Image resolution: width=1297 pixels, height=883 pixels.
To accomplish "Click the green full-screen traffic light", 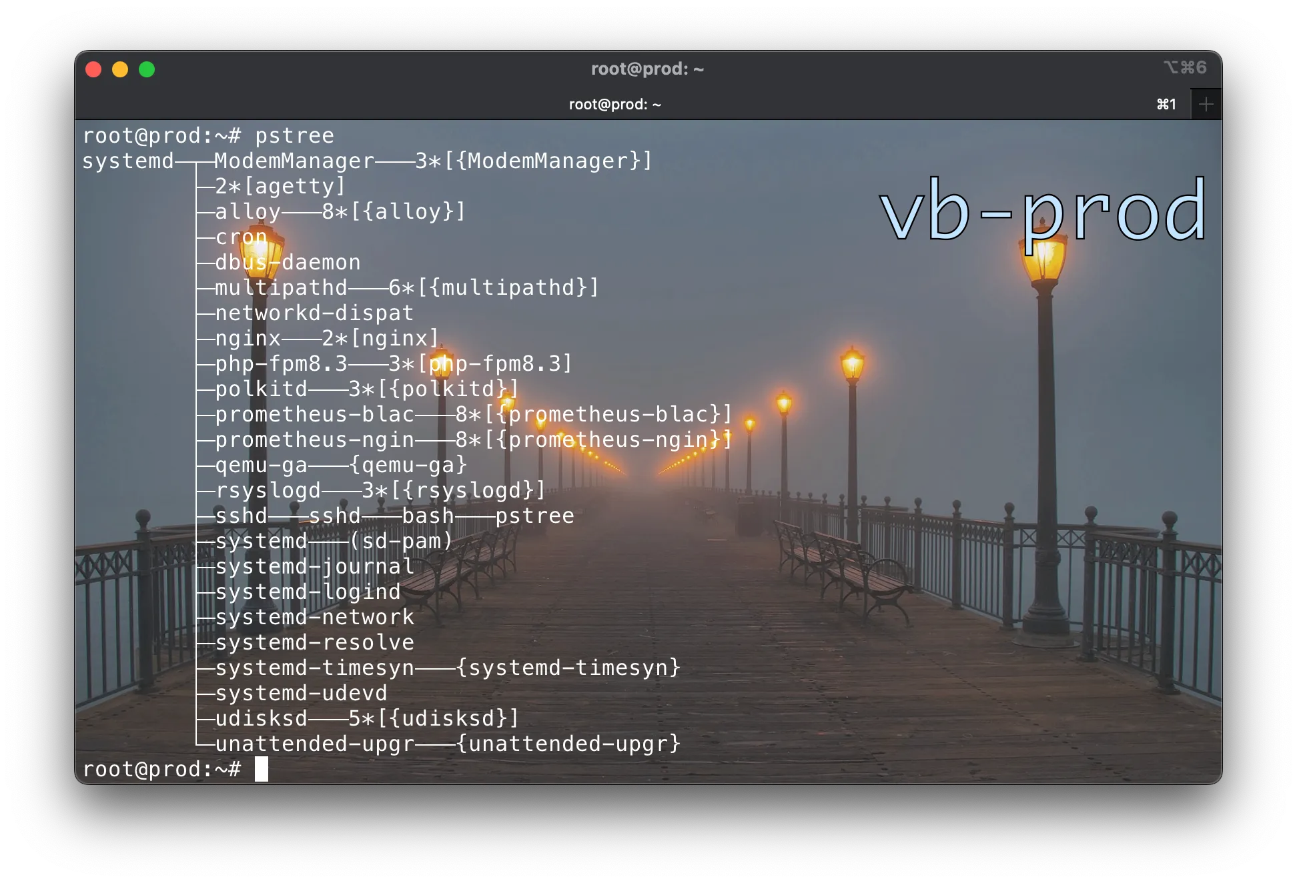I will tap(147, 69).
